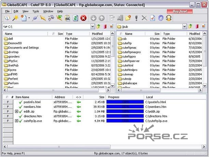Click the gray X delete icon

coord(144,18)
